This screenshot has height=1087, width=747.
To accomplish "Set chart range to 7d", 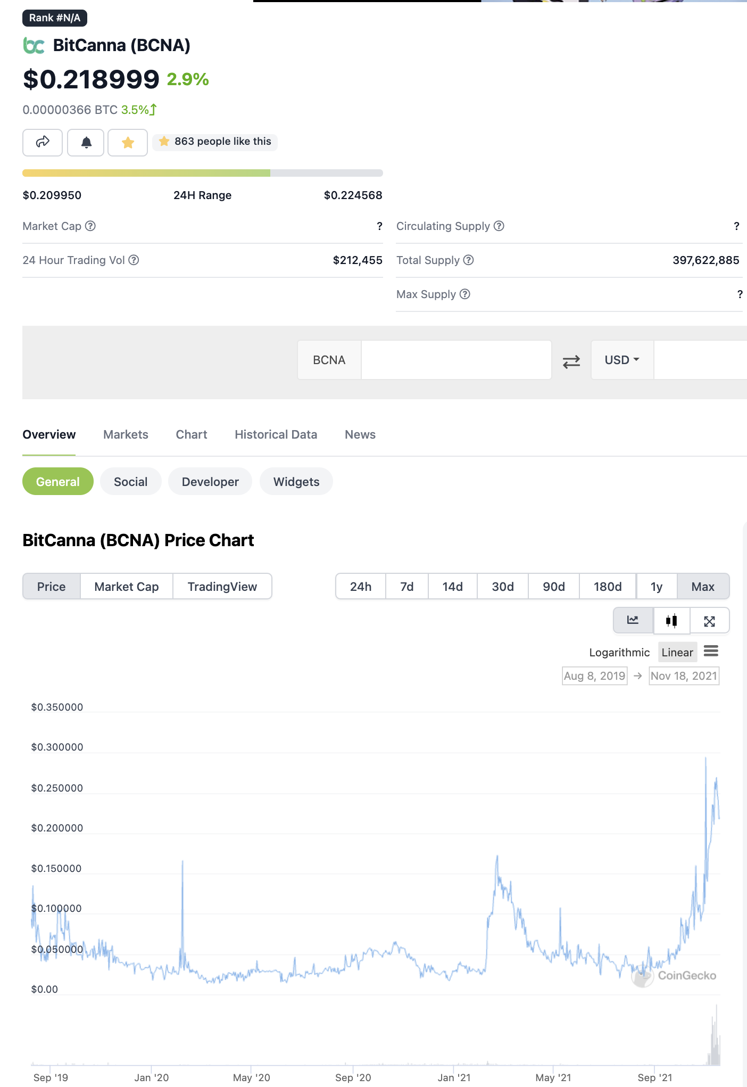I will coord(407,587).
